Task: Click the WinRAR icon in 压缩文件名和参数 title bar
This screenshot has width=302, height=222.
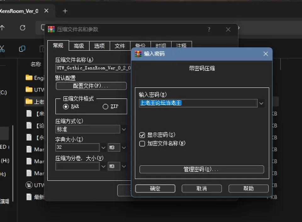Action: [x=51, y=29]
